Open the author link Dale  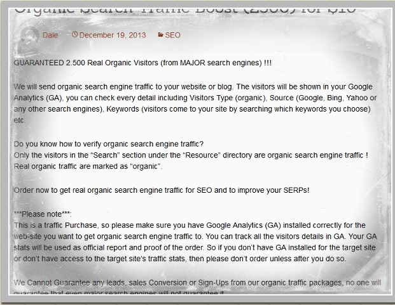coord(50,35)
